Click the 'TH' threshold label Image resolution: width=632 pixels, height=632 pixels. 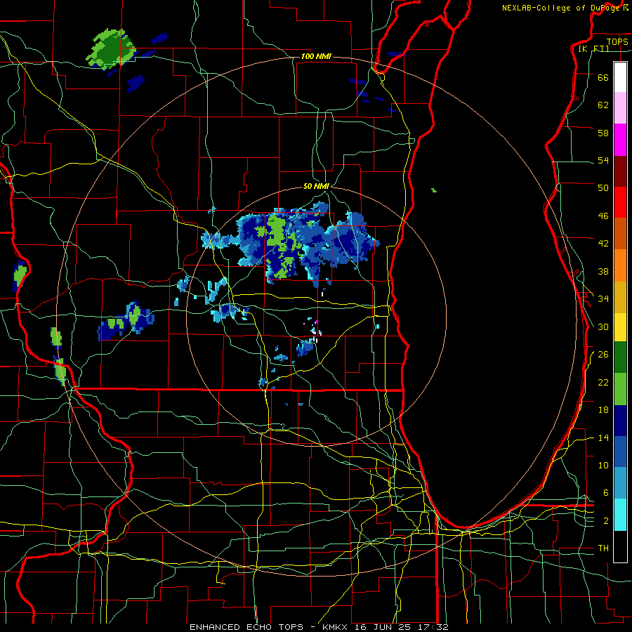point(603,548)
